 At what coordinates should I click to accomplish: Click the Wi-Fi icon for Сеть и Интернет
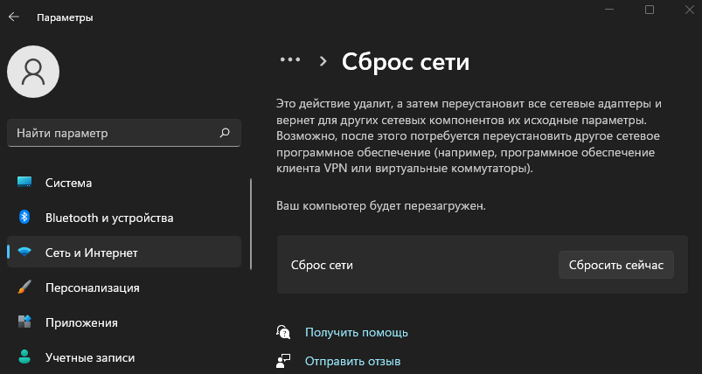pos(24,253)
